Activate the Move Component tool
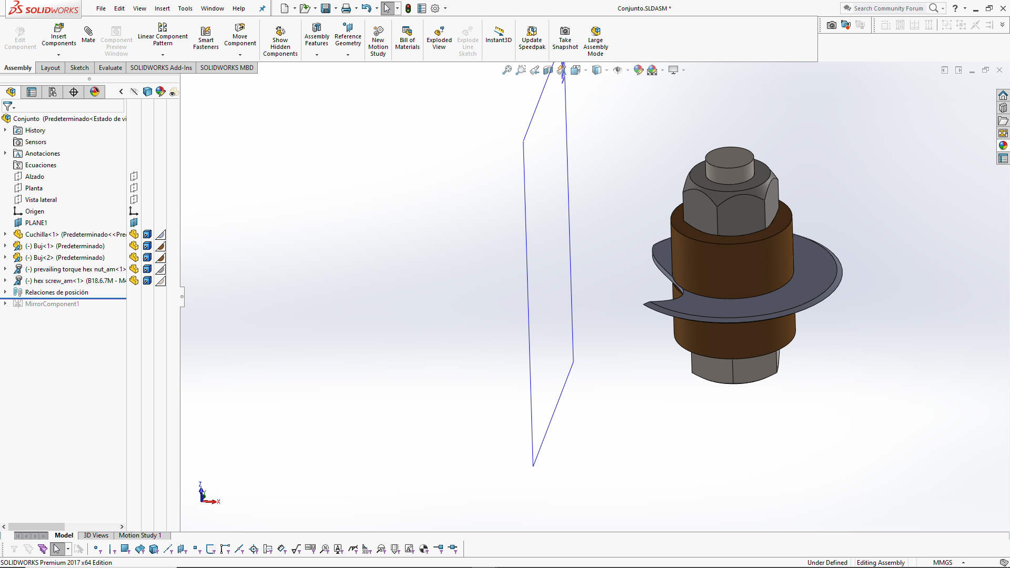The image size is (1010, 568). [x=240, y=37]
